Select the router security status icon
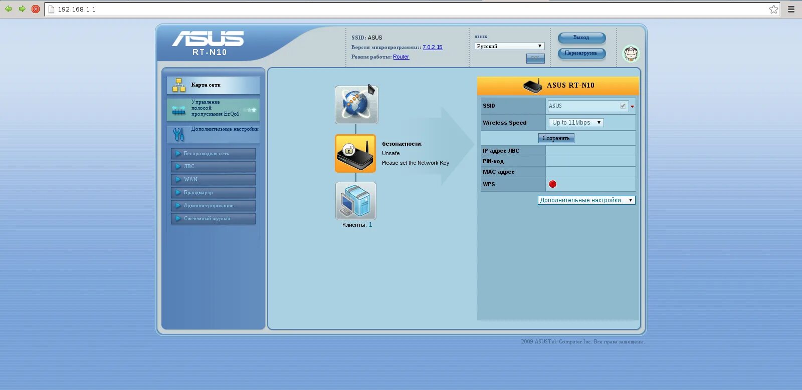802x390 pixels. (x=355, y=154)
